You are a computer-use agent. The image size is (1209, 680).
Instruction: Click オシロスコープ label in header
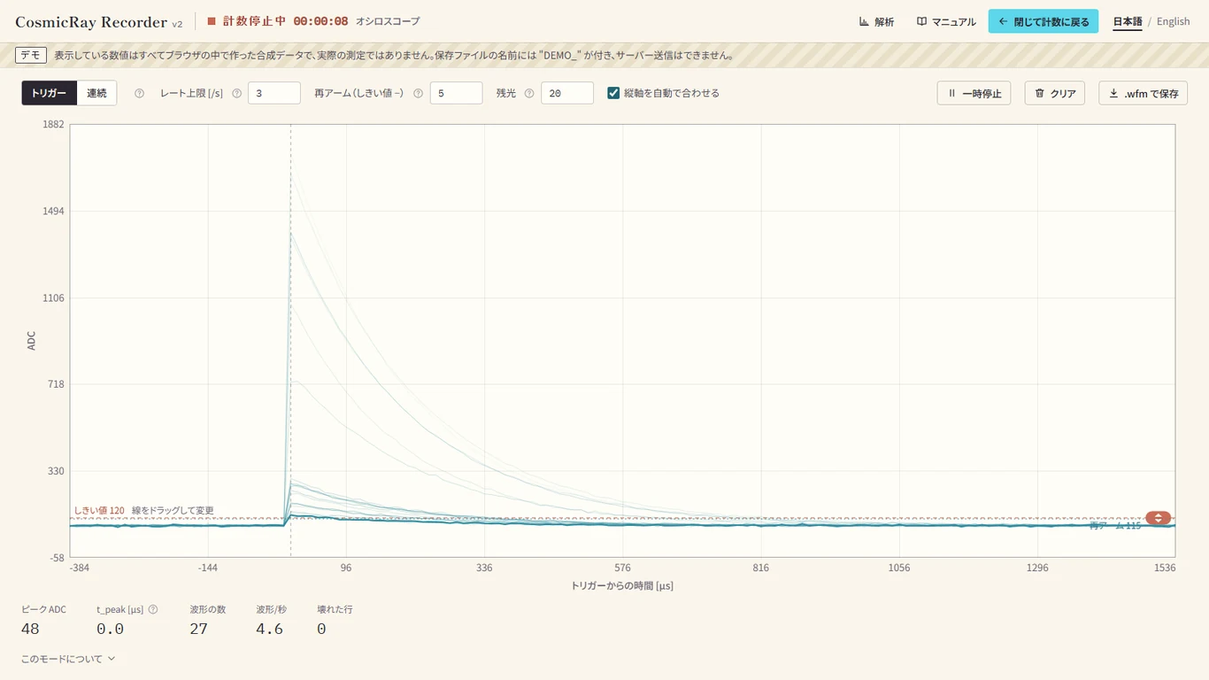pos(388,21)
